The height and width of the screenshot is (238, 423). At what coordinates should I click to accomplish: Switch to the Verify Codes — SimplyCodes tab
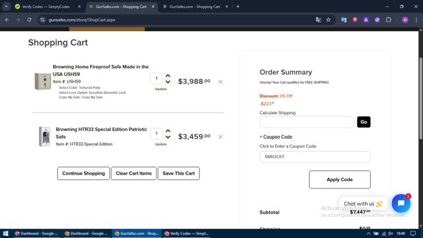click(46, 7)
